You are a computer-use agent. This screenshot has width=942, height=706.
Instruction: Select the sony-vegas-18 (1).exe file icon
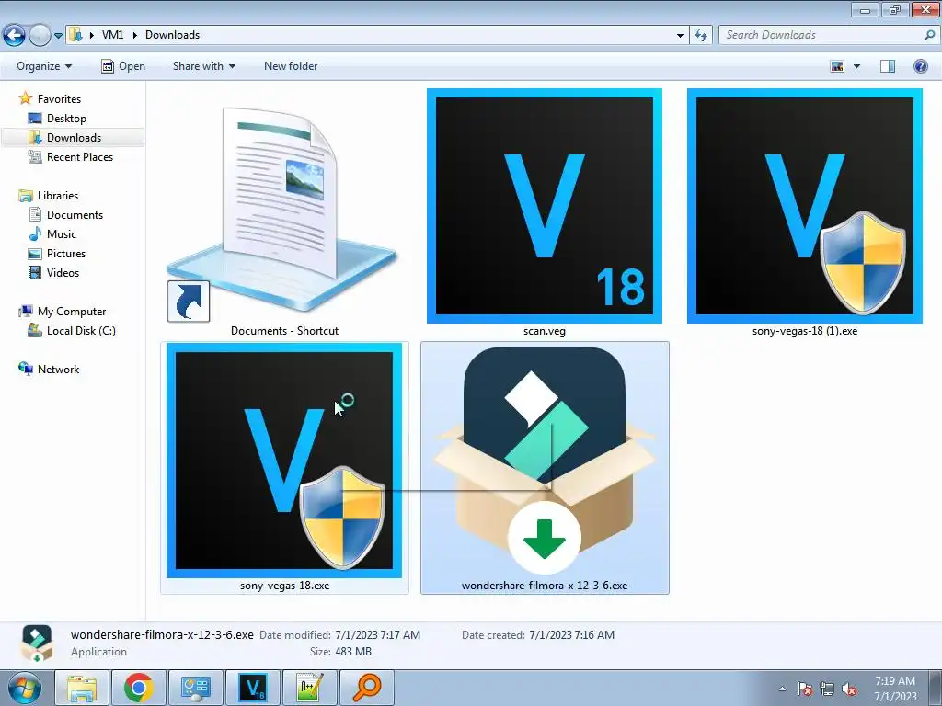(x=804, y=206)
